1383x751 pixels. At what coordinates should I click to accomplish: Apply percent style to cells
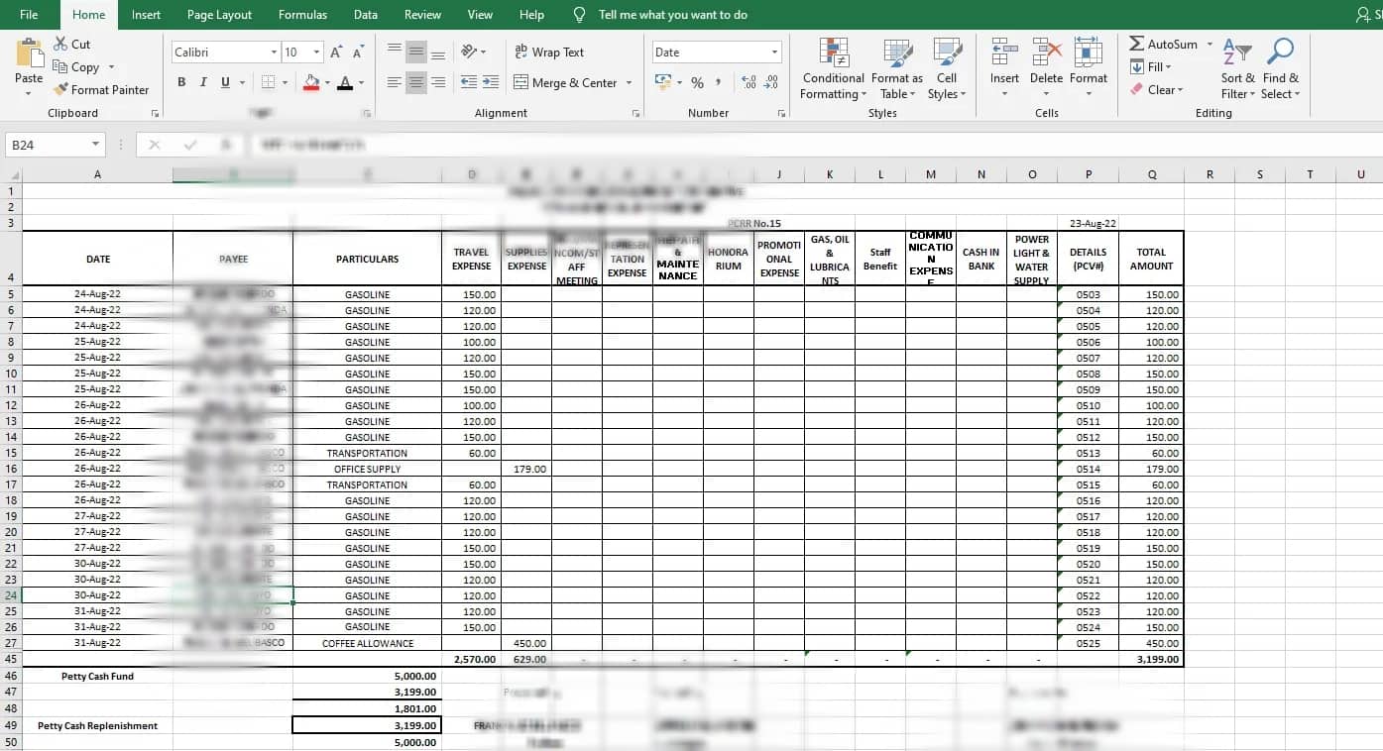tap(697, 82)
